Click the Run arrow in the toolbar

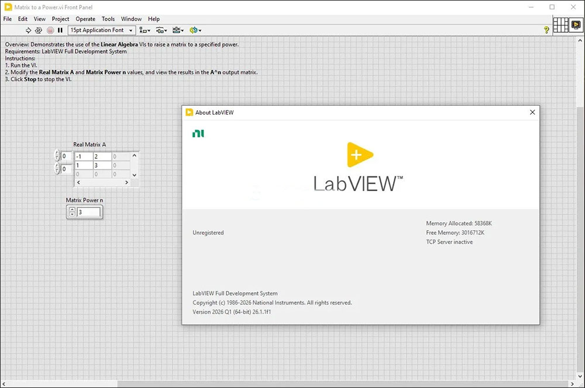[28, 30]
